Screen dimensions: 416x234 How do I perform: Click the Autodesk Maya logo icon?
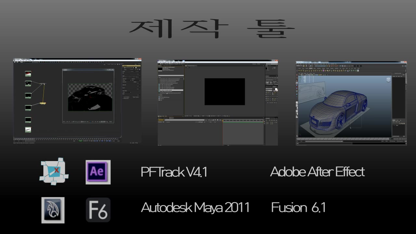[x=53, y=210]
